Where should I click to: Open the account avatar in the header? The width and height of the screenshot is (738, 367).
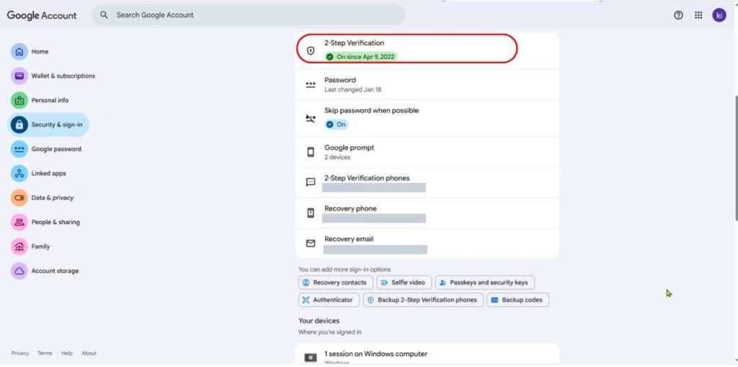(x=719, y=15)
